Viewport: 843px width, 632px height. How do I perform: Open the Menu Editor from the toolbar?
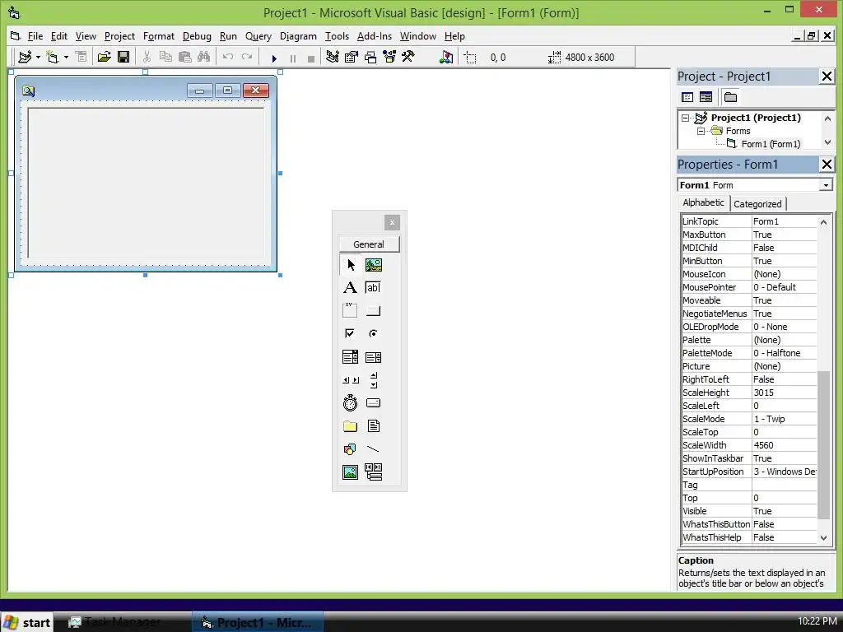81,57
